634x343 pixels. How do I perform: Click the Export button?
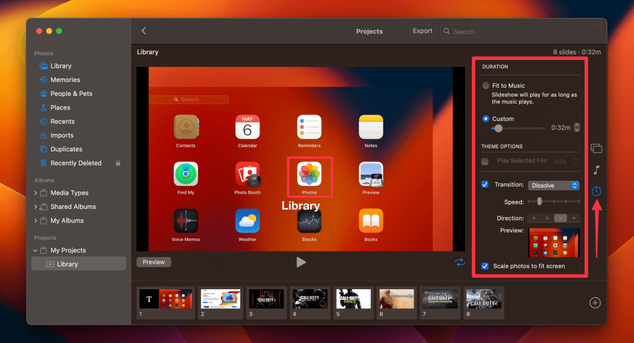[x=422, y=31]
